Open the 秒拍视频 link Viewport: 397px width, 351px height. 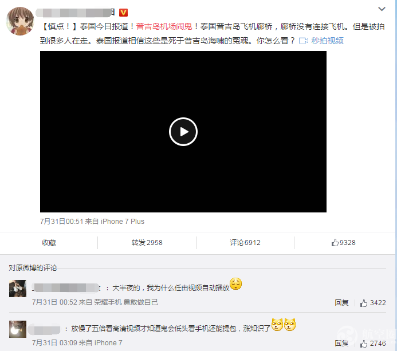click(327, 41)
